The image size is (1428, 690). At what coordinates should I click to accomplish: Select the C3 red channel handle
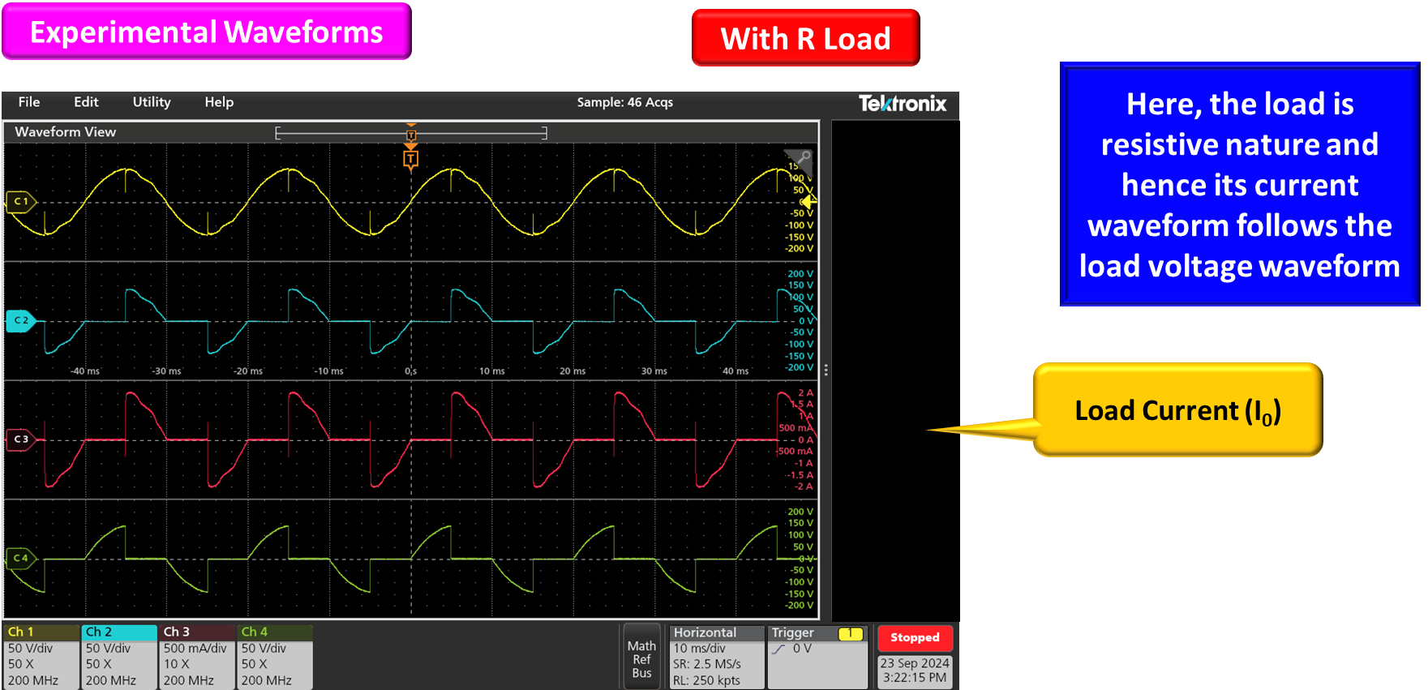20,439
